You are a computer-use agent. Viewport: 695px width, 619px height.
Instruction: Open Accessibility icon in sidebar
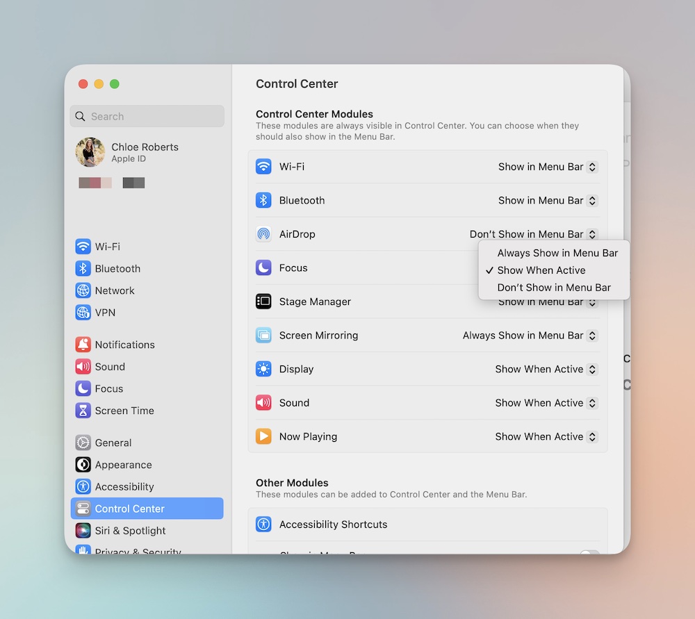[x=83, y=486]
